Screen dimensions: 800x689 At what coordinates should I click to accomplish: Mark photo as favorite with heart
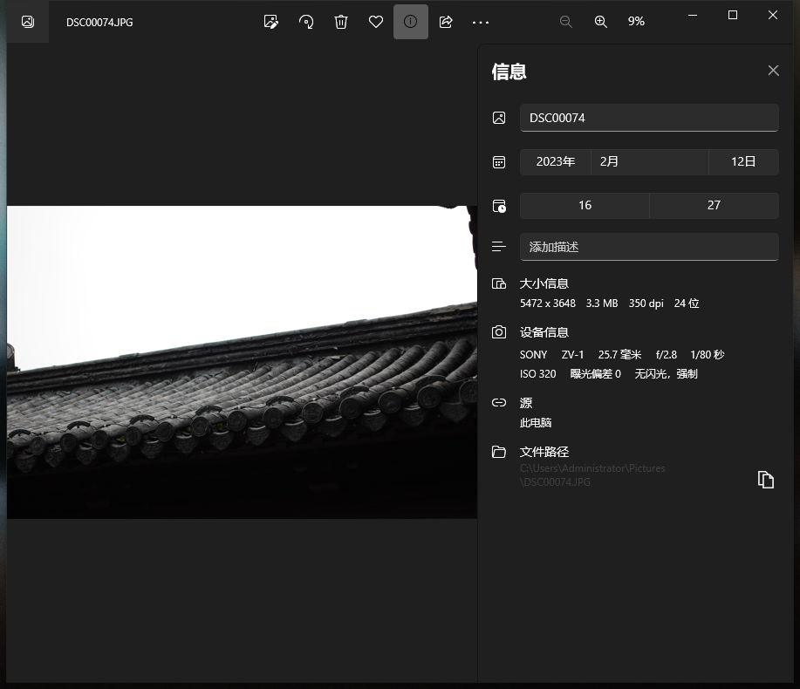(376, 22)
